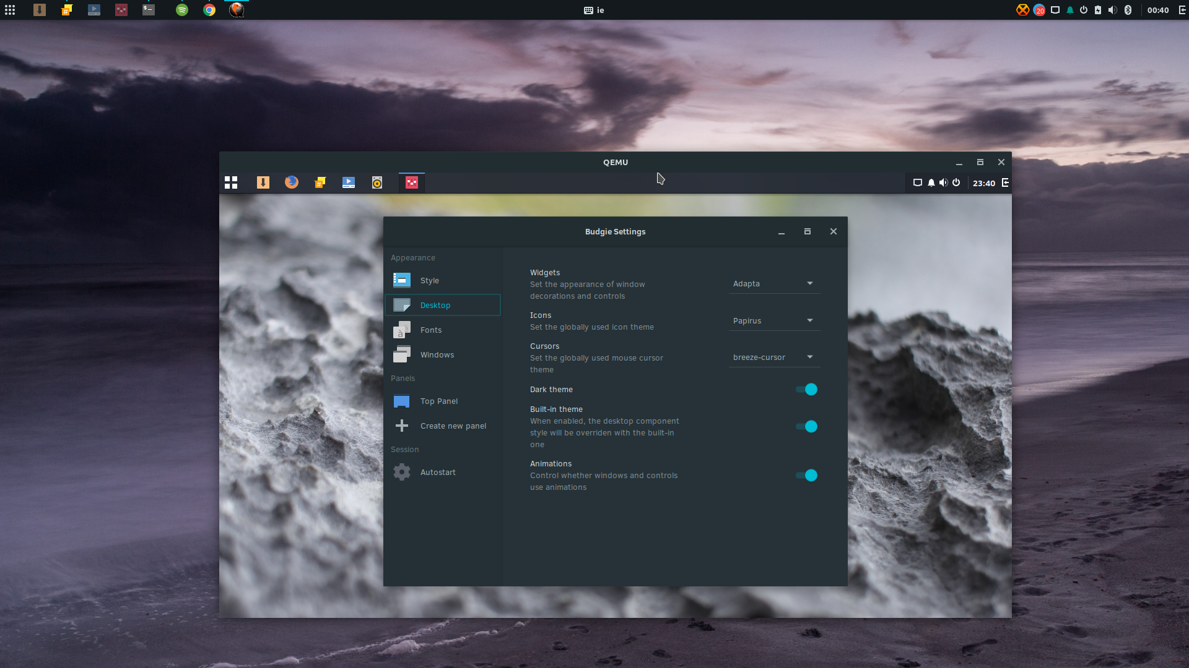Image resolution: width=1189 pixels, height=668 pixels.
Task: Launch Rhythmbox speaker icon in QEMU guest panel
Action: (x=377, y=182)
